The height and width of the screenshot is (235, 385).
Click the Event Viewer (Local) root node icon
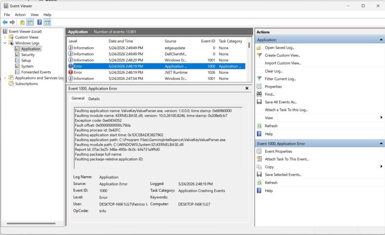[5, 31]
